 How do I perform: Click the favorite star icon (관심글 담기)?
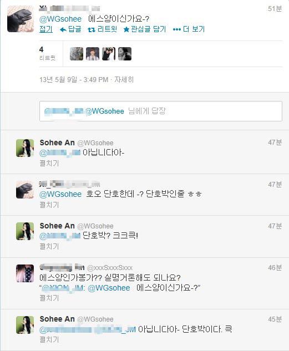(126, 29)
